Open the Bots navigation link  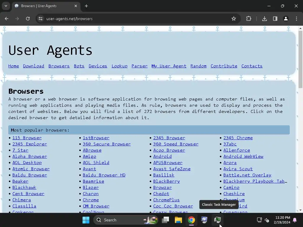pos(79,66)
